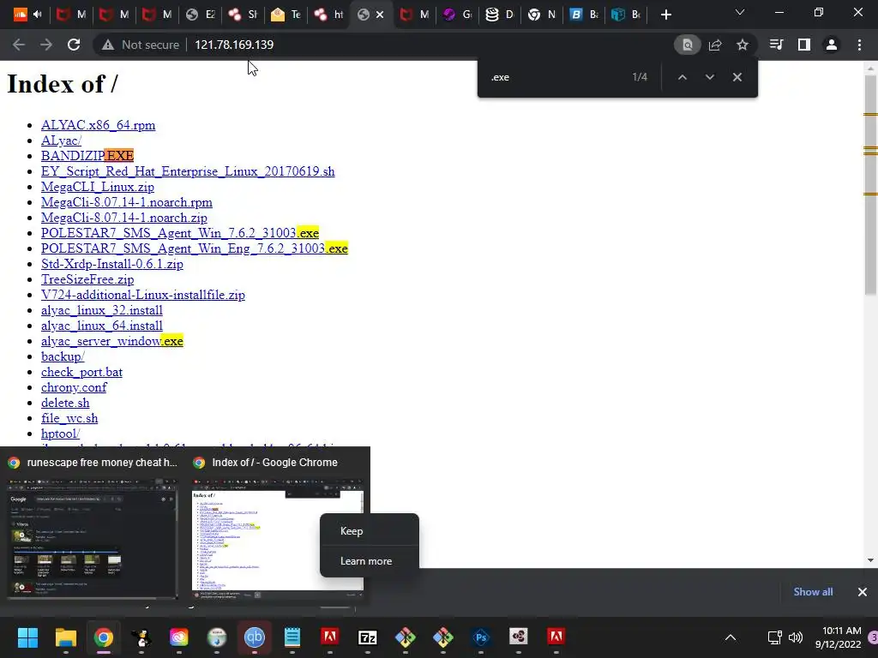Bookmark this page with the star icon
The height and width of the screenshot is (658, 878).
[x=743, y=45]
